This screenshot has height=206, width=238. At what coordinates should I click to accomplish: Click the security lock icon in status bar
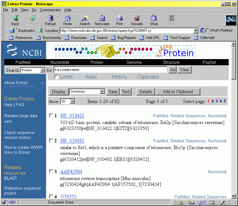point(4,202)
